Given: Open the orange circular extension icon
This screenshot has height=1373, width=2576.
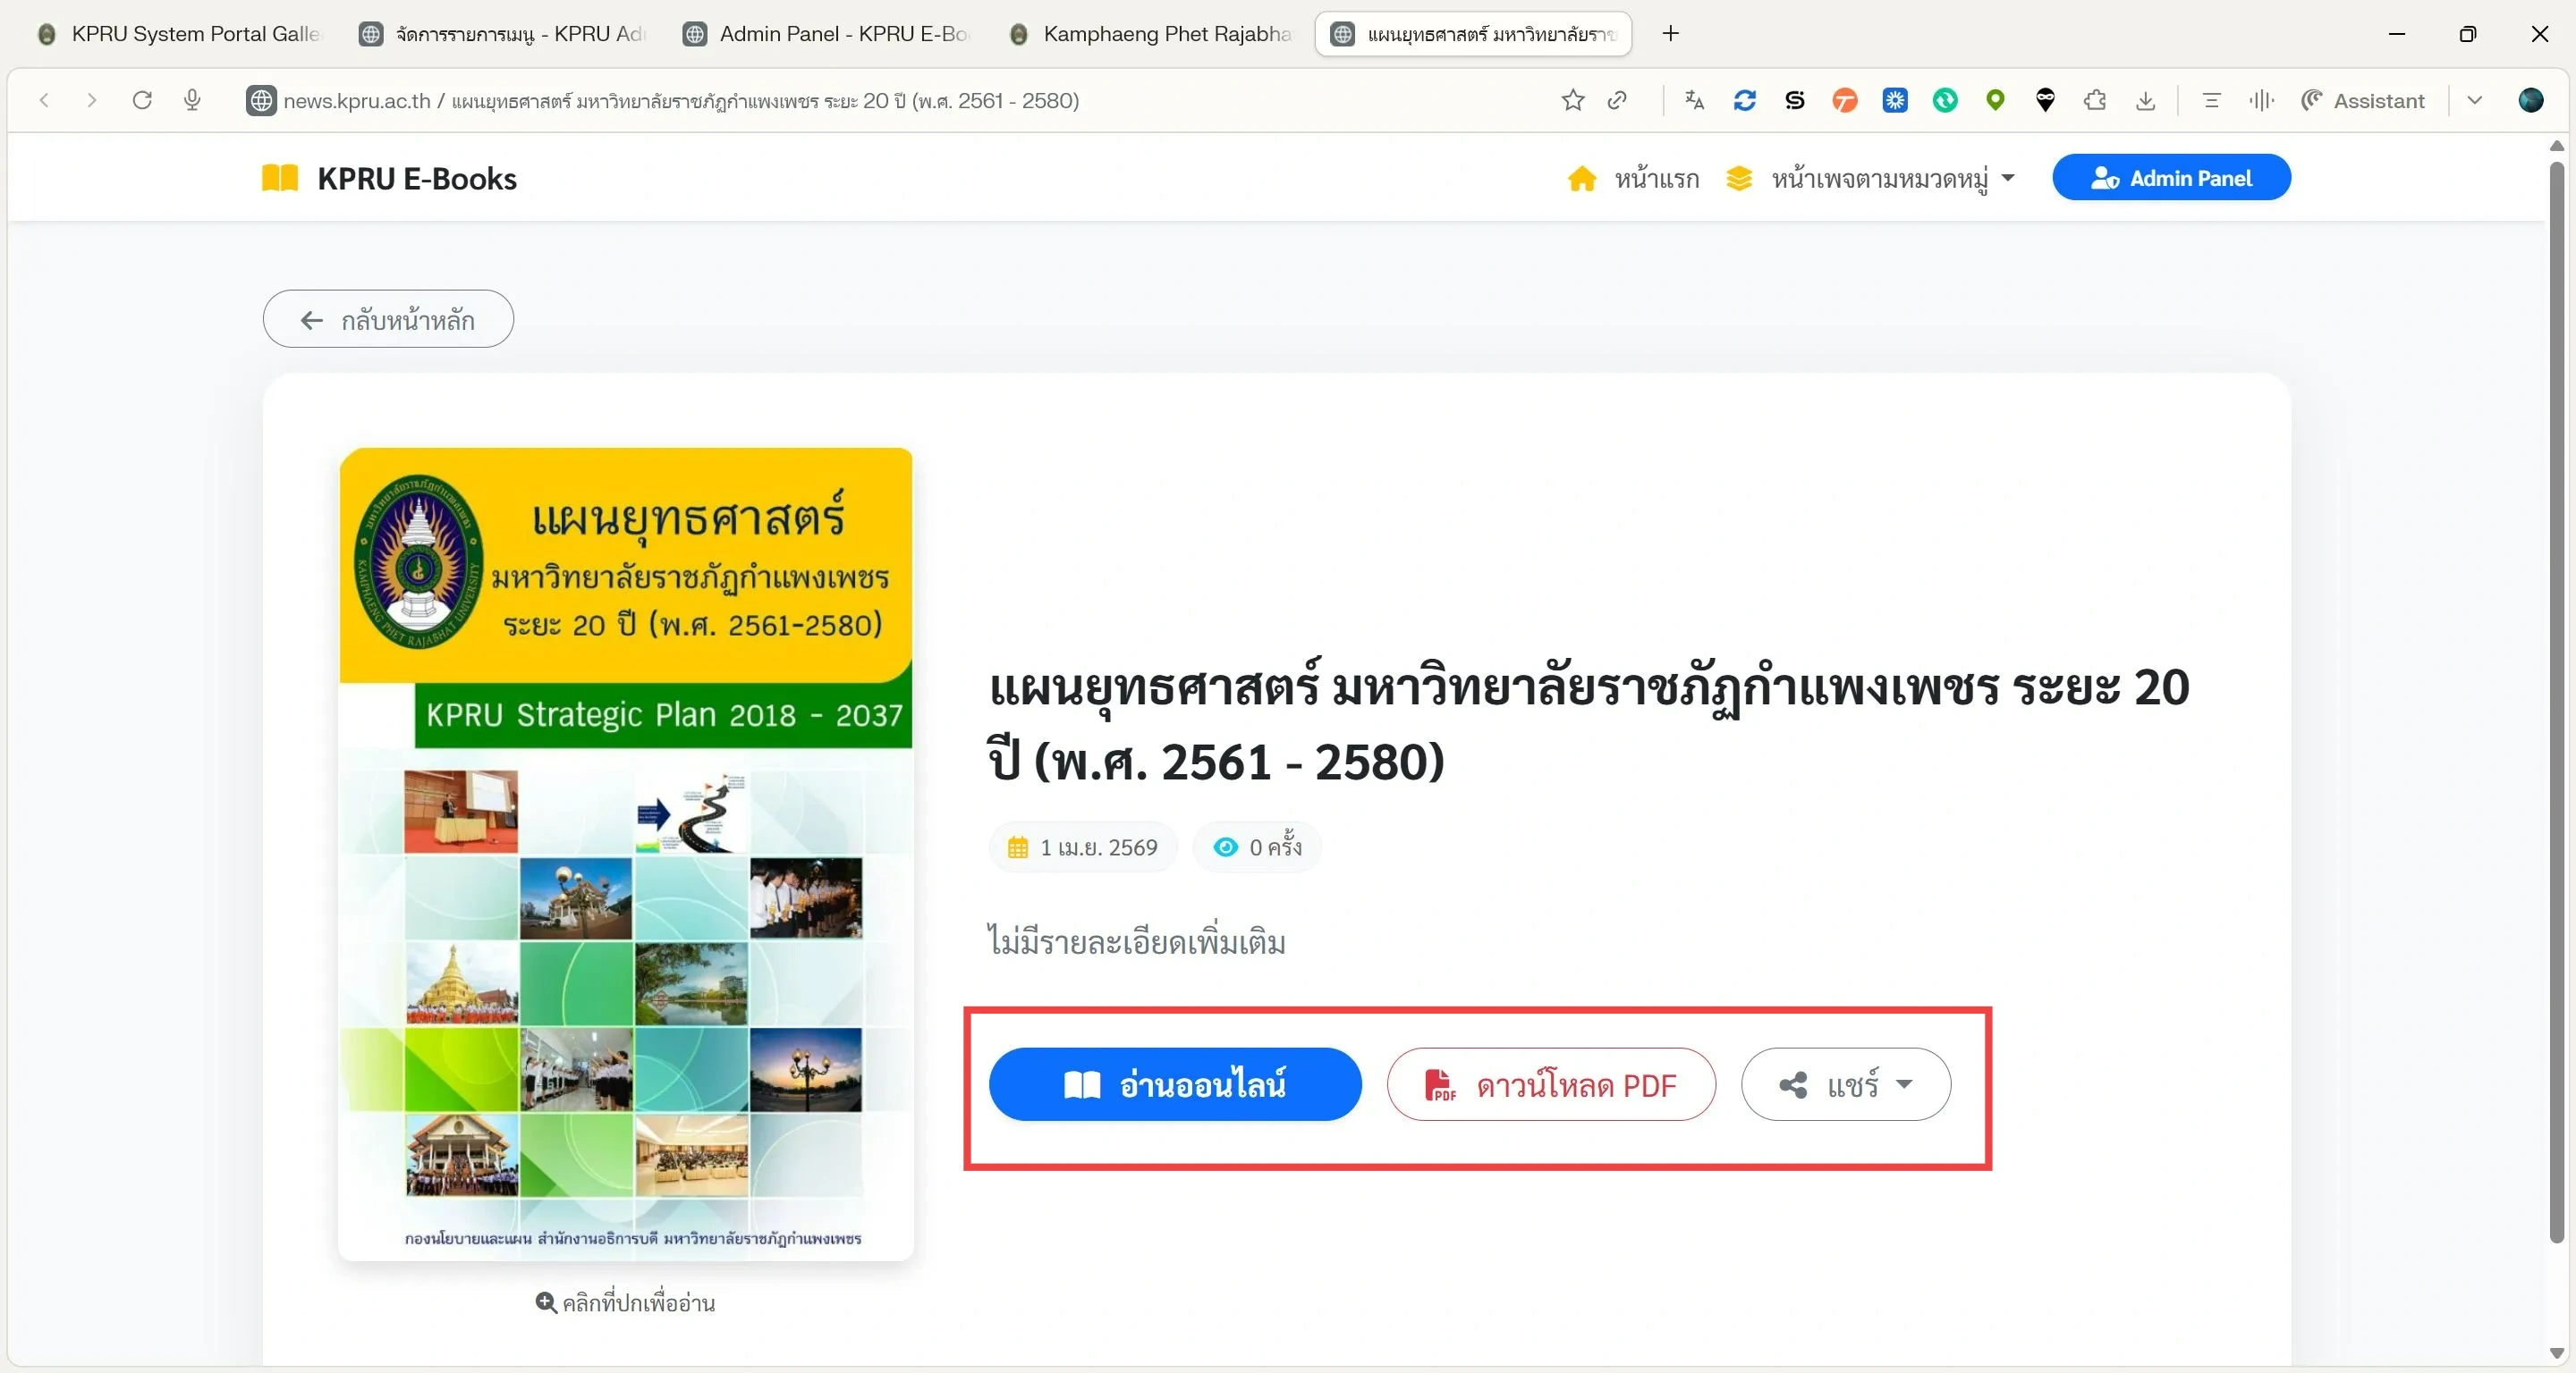Looking at the screenshot, I should coord(1845,100).
